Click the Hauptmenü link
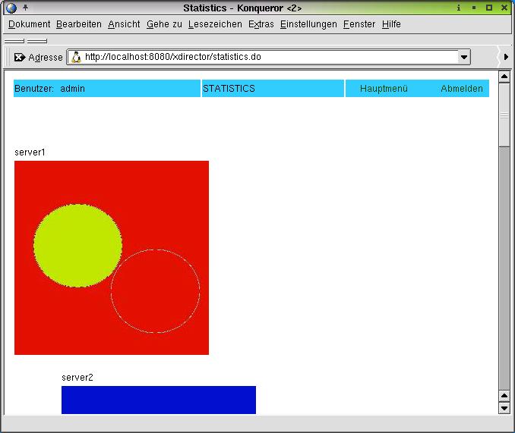The height and width of the screenshot is (433, 515). [384, 89]
